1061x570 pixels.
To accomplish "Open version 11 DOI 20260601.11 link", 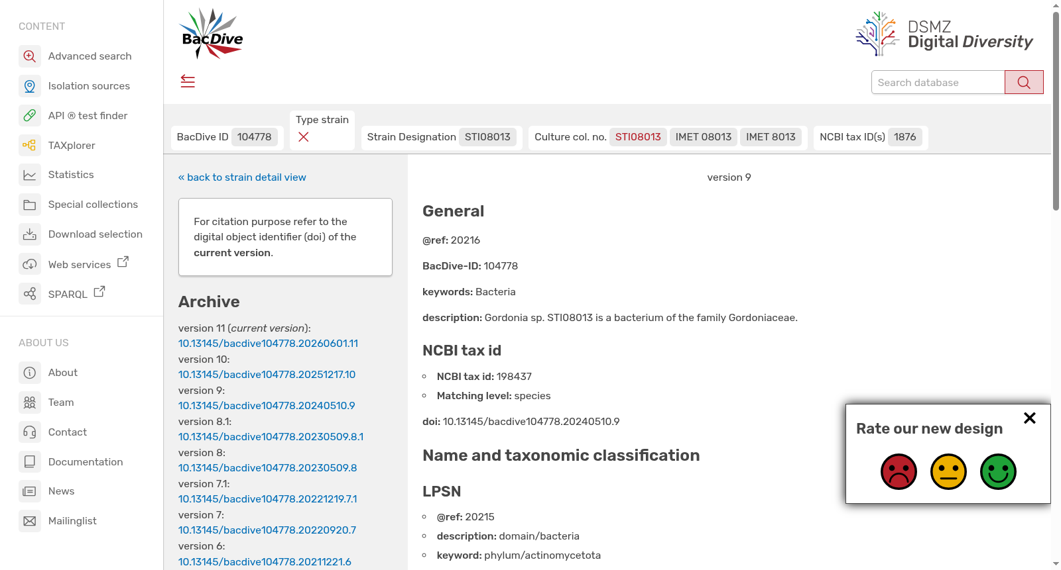I will (x=268, y=344).
